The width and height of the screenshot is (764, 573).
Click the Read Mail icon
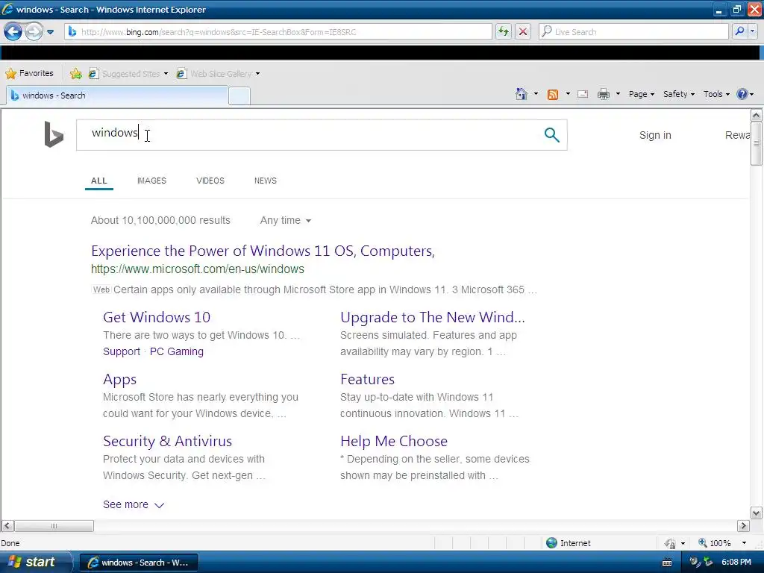583,94
